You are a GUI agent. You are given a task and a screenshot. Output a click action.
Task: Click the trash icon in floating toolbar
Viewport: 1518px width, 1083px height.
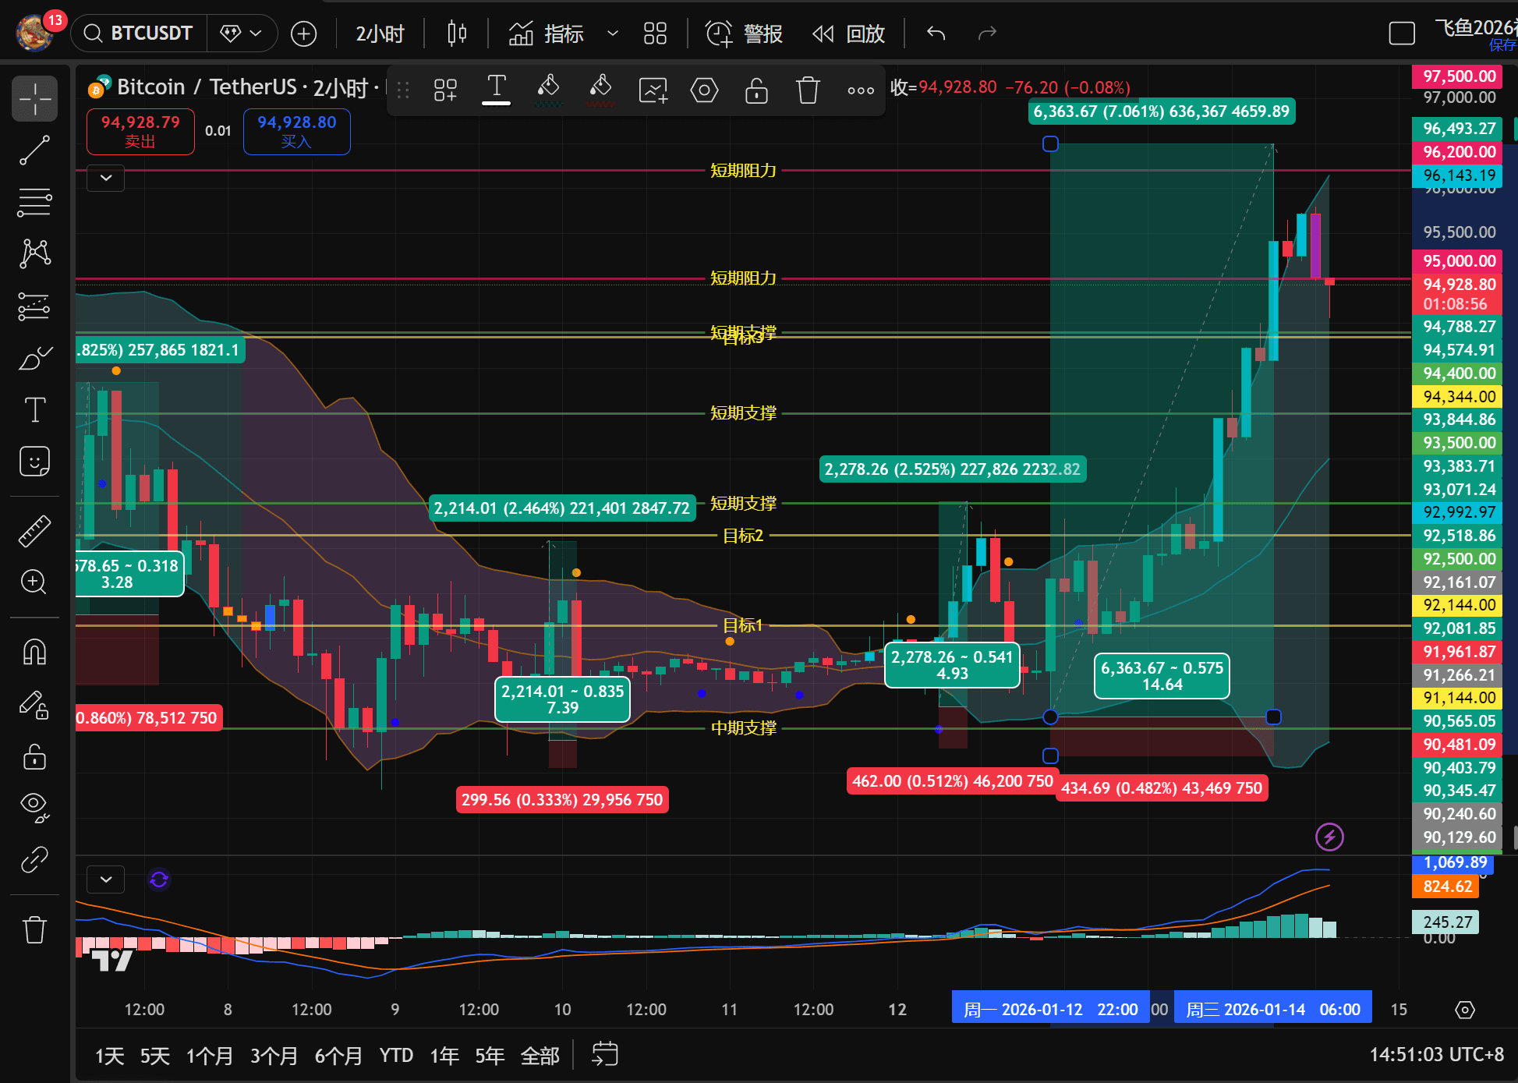pyautogui.click(x=808, y=90)
